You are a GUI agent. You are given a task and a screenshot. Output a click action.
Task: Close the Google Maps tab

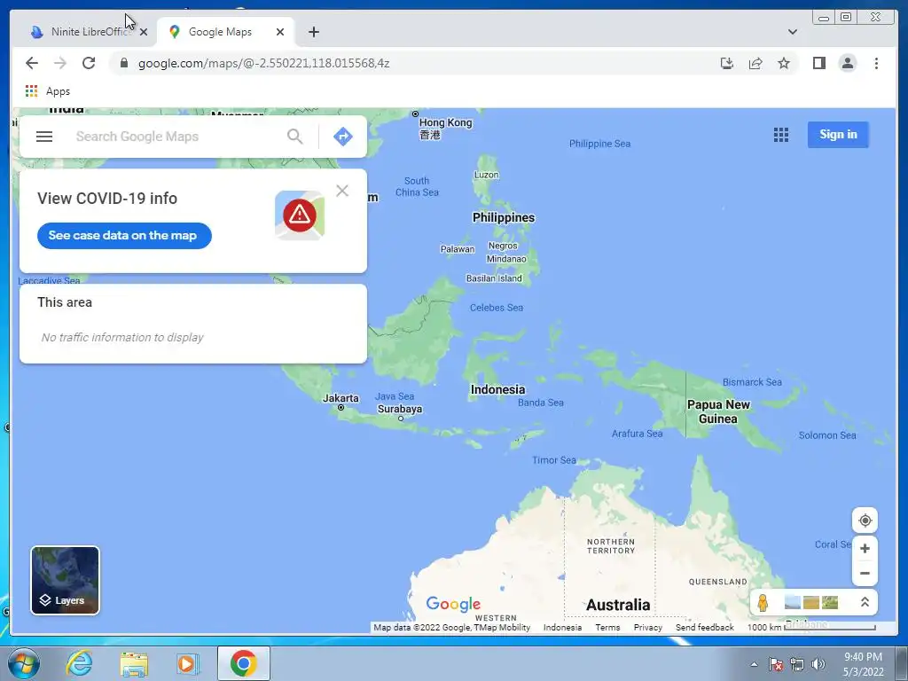(x=280, y=32)
